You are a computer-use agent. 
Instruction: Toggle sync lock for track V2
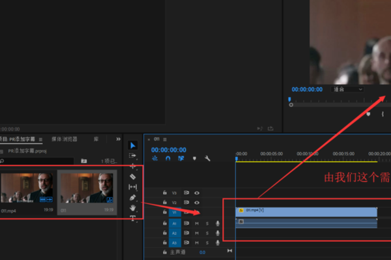(x=186, y=202)
